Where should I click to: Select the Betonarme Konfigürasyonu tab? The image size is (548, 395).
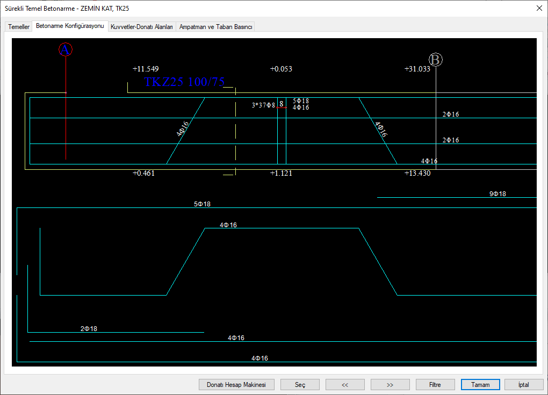(x=70, y=26)
